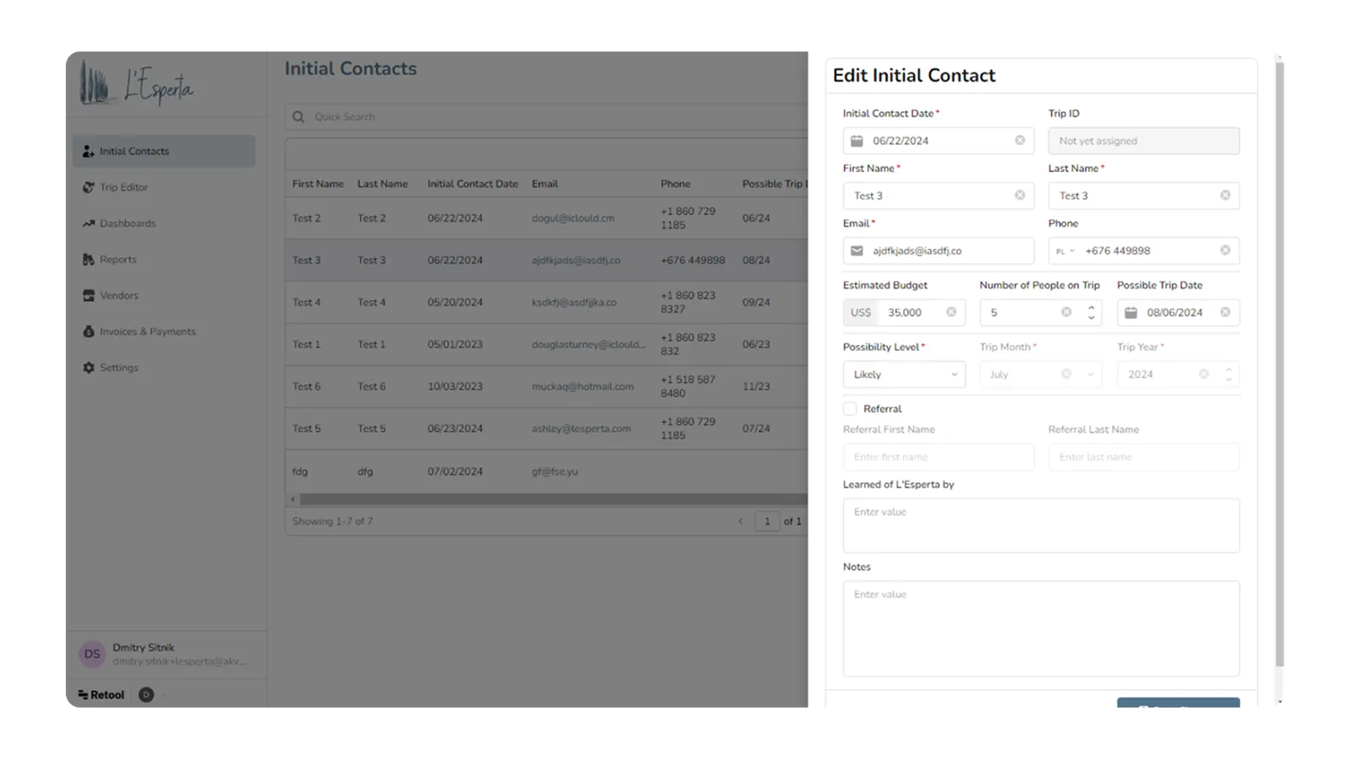Image resolution: width=1350 pixels, height=759 pixels.
Task: Clear the Possible Trip Date
Action: coord(1225,312)
